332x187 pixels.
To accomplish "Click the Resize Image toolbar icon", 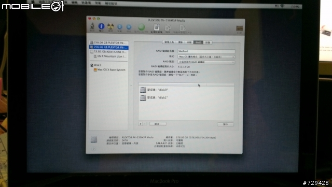I will 183,27.
